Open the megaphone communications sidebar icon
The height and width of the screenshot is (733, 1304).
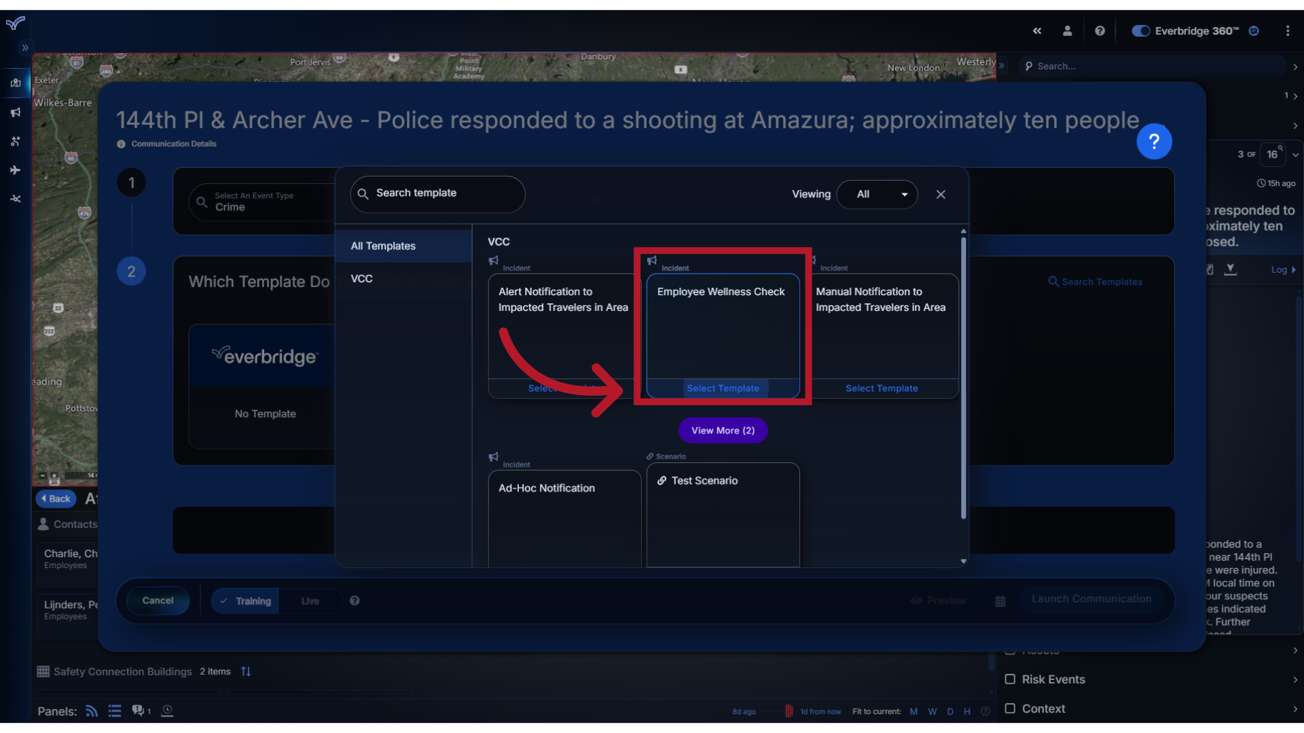click(15, 112)
